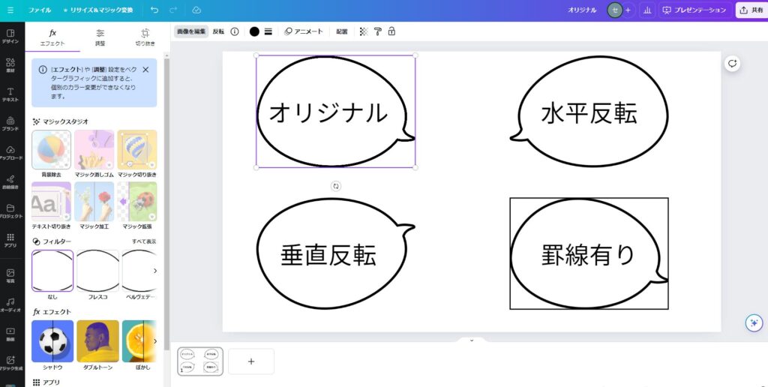Viewport: 768px width, 387px height.
Task: Dismiss the blue info notice with X
Action: click(145, 70)
